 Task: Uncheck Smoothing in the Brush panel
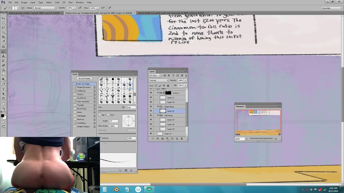point(75,123)
